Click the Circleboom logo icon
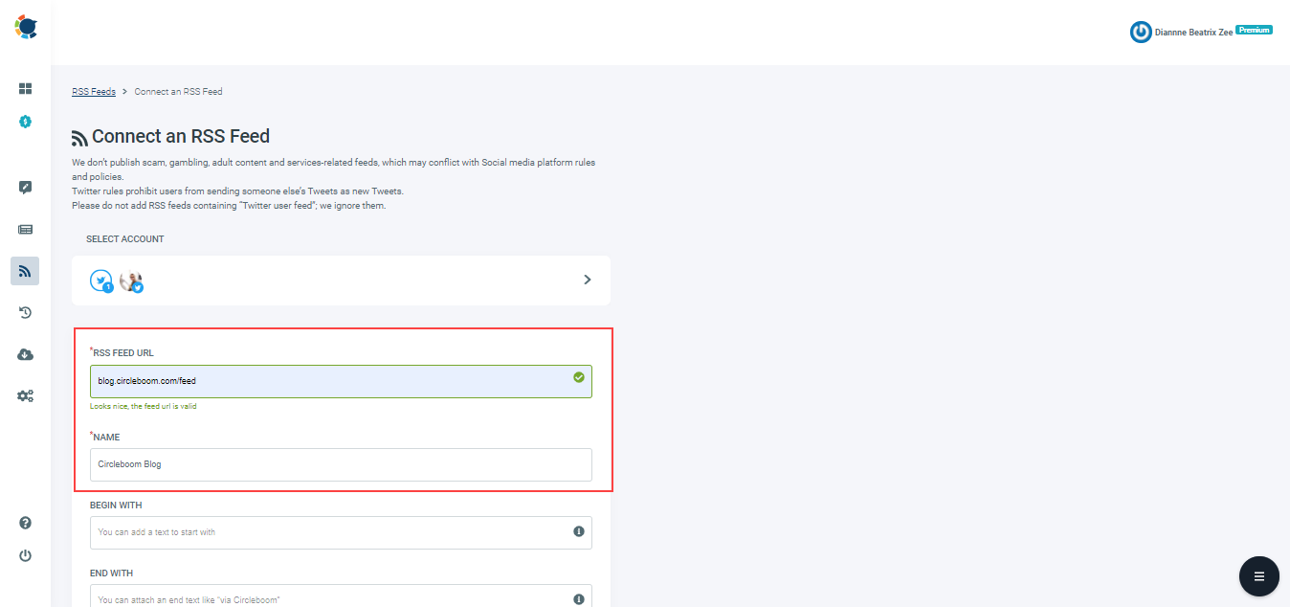The width and height of the screenshot is (1290, 607). (x=26, y=27)
